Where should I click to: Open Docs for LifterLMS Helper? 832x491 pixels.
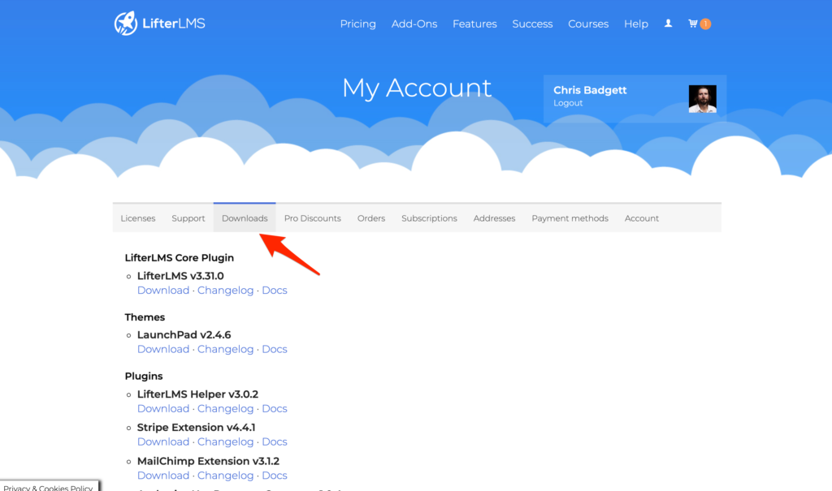pos(275,408)
